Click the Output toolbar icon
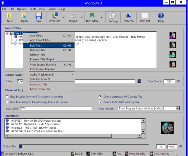This screenshot has height=156, width=188. [x=73, y=16]
